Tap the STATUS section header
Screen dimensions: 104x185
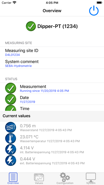pos(11,79)
